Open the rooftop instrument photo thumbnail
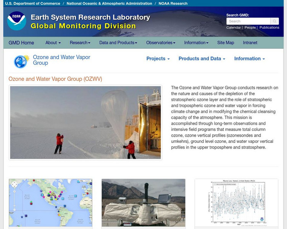Image resolution: width=287 pixels, height=229 pixels. click(x=143, y=203)
